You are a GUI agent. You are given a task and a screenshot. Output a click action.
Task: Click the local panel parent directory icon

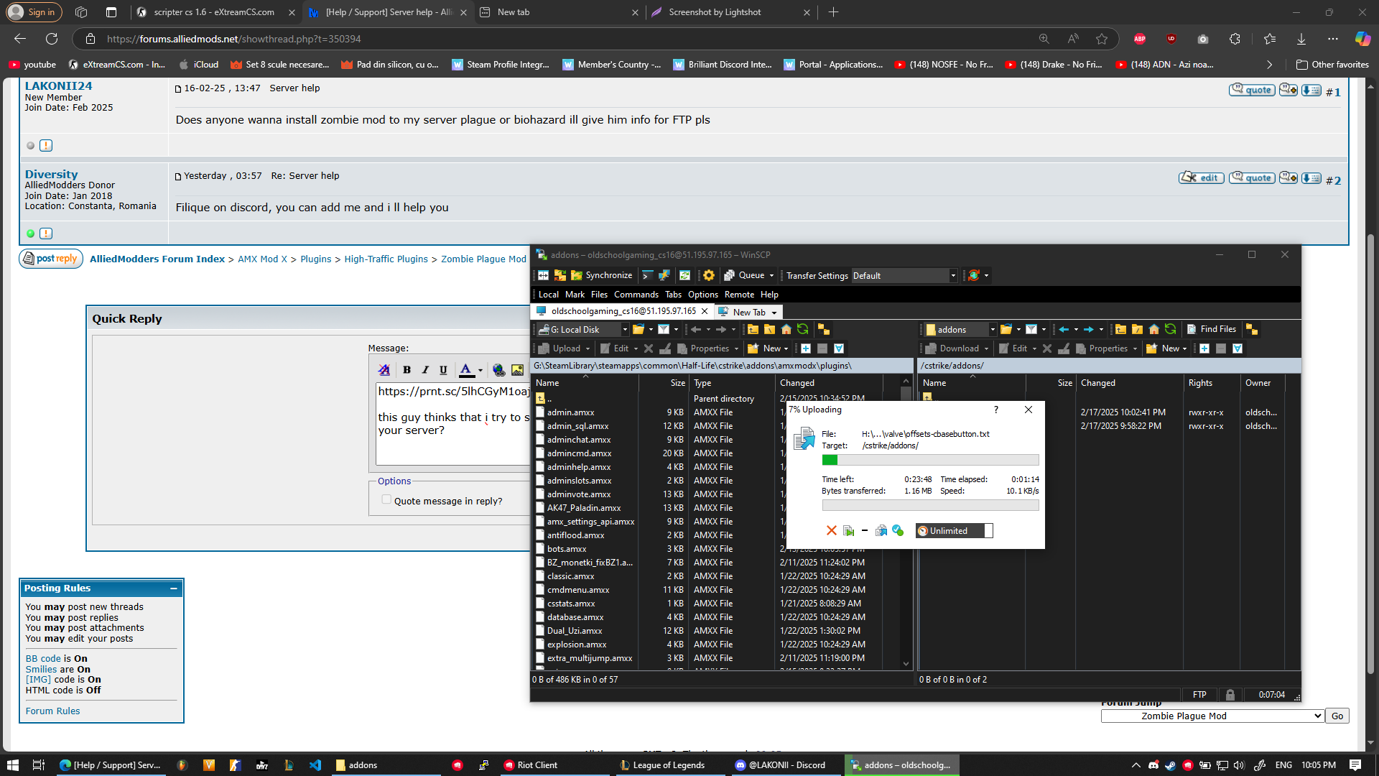click(753, 329)
